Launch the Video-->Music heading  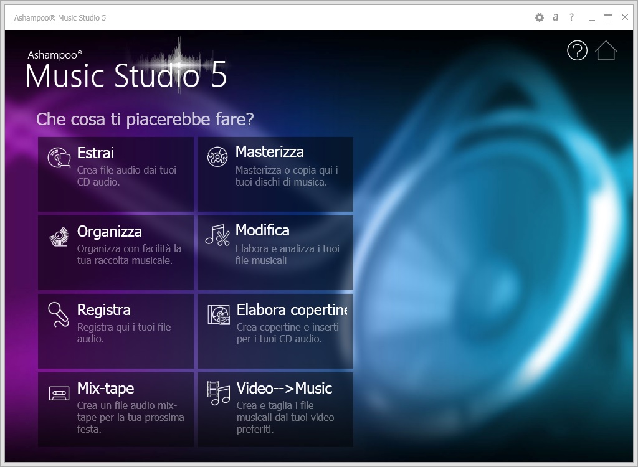[284, 389]
